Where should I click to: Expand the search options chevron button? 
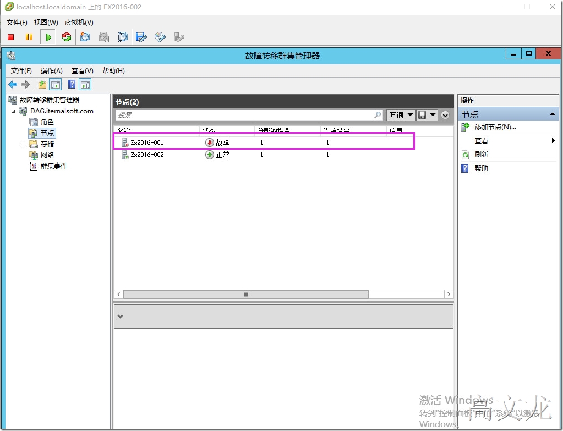[445, 115]
